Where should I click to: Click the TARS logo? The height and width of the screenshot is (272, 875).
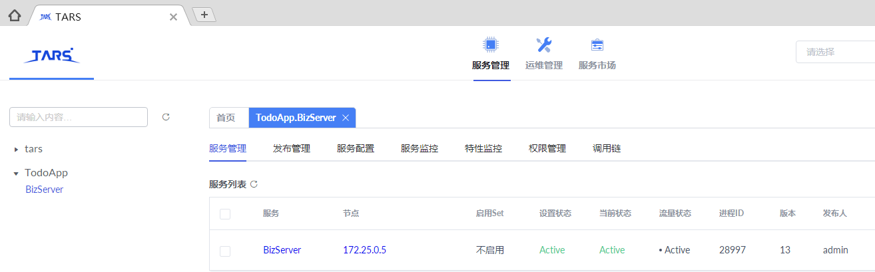click(51, 55)
